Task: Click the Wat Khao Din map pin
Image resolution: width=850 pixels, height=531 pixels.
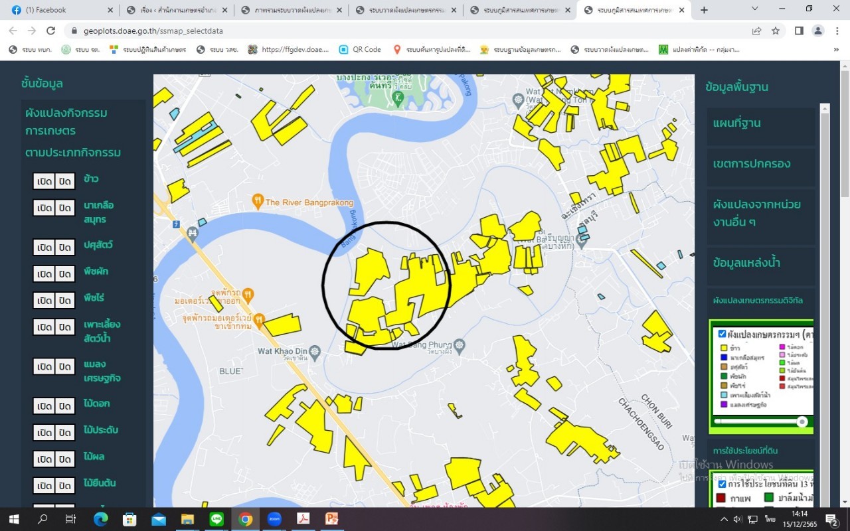Action: [x=315, y=350]
